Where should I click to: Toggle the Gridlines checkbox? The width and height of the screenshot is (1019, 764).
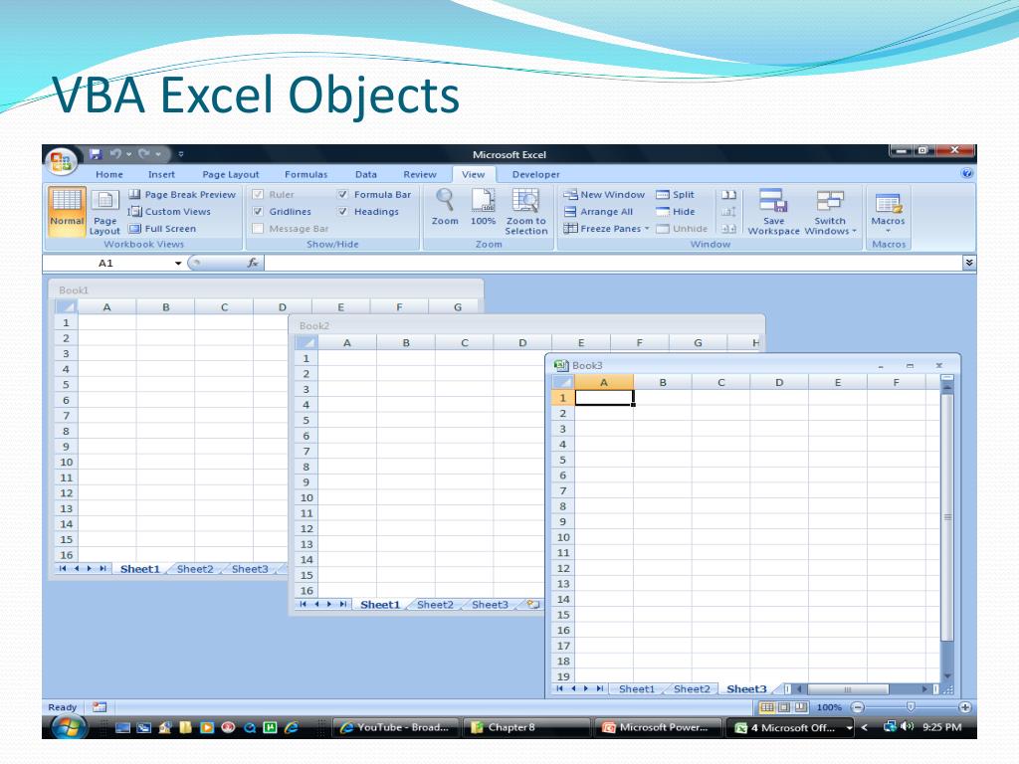coord(258,212)
